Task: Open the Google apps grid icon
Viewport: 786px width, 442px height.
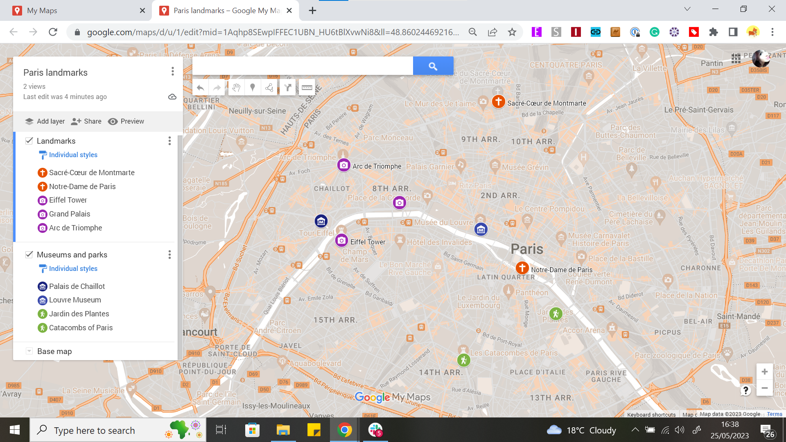Action: [x=736, y=59]
